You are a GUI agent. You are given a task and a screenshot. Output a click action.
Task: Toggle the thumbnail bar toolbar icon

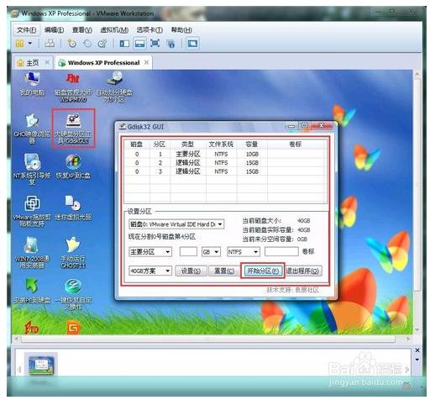tap(139, 44)
